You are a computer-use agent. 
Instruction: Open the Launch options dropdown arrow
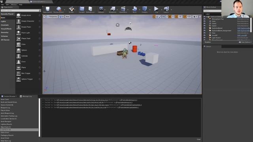pyautogui.click(x=171, y=10)
